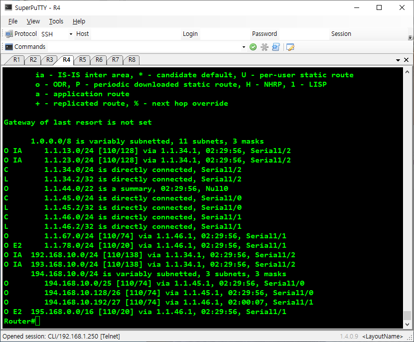Click the 195.168.0.0/16 E2 route entry
414x342 pixels.
click(x=145, y=312)
